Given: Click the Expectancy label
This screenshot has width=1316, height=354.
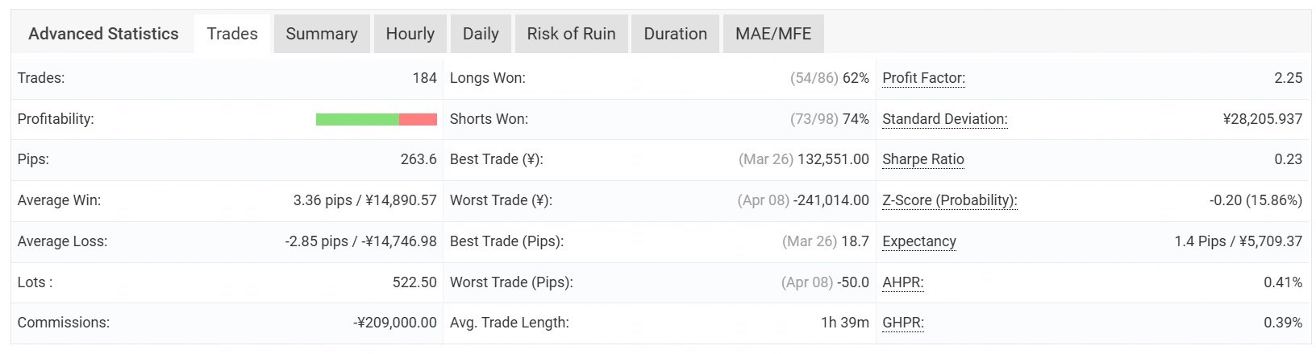Looking at the screenshot, I should click(919, 241).
